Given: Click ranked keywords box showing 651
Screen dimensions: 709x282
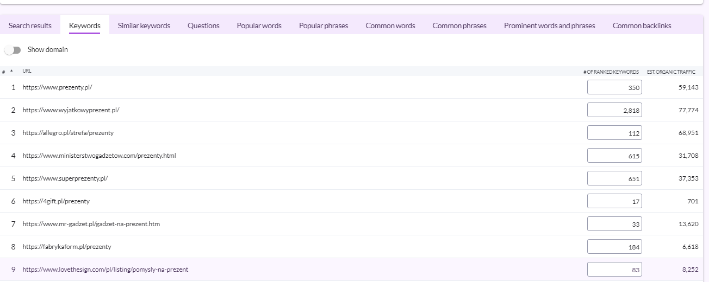Looking at the screenshot, I should (x=614, y=178).
